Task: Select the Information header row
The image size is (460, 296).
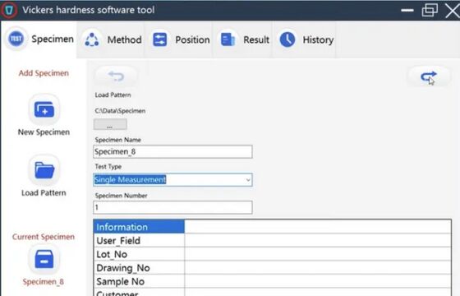Action: (x=139, y=227)
